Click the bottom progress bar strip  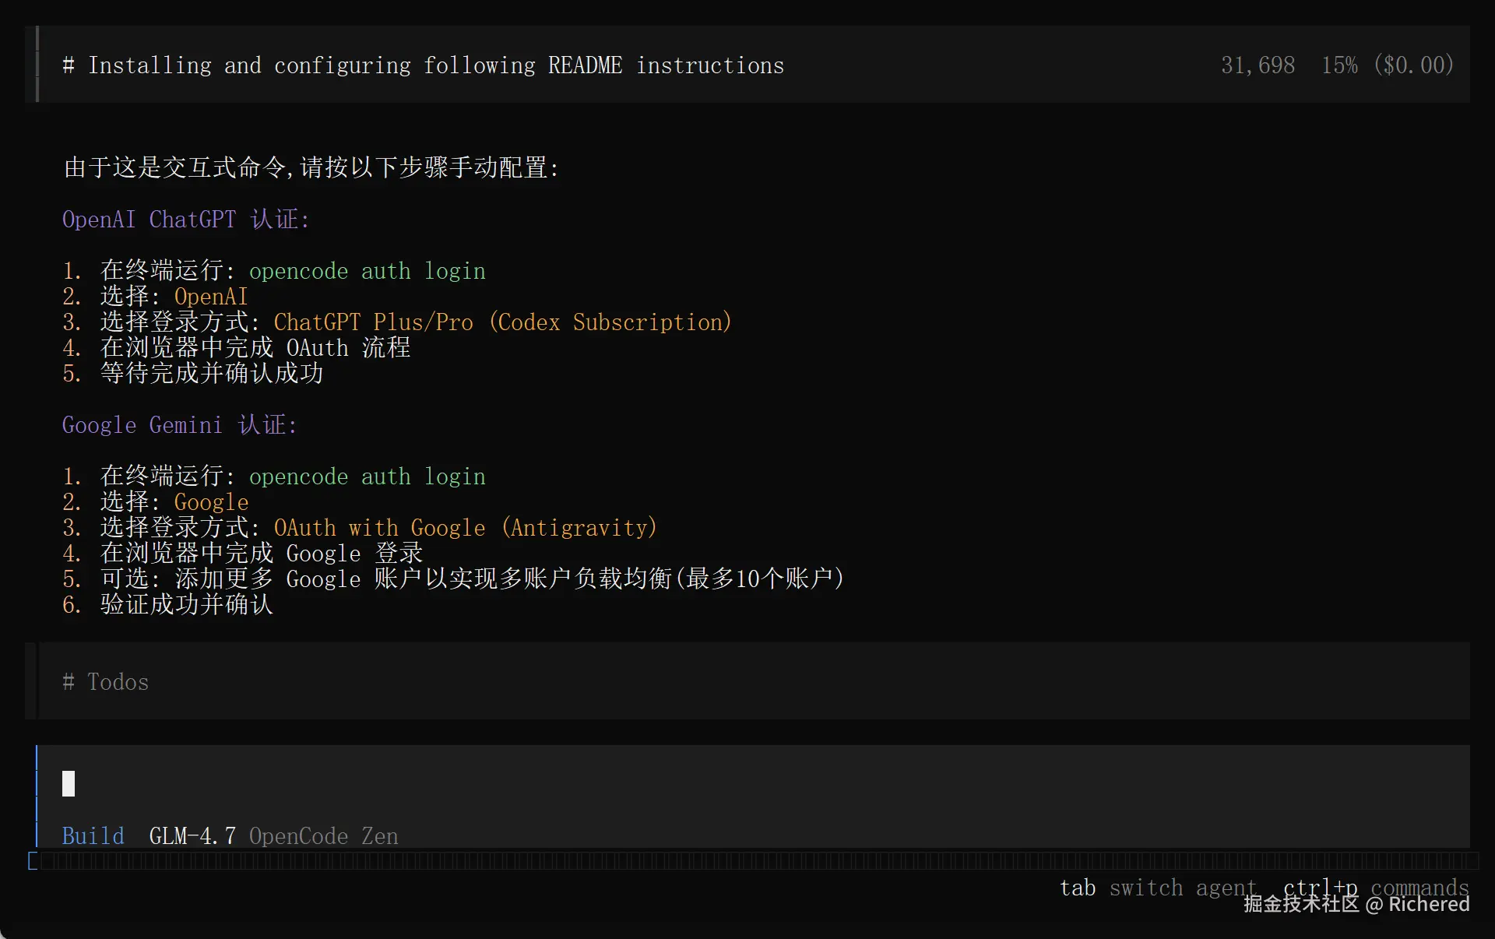[x=747, y=861]
